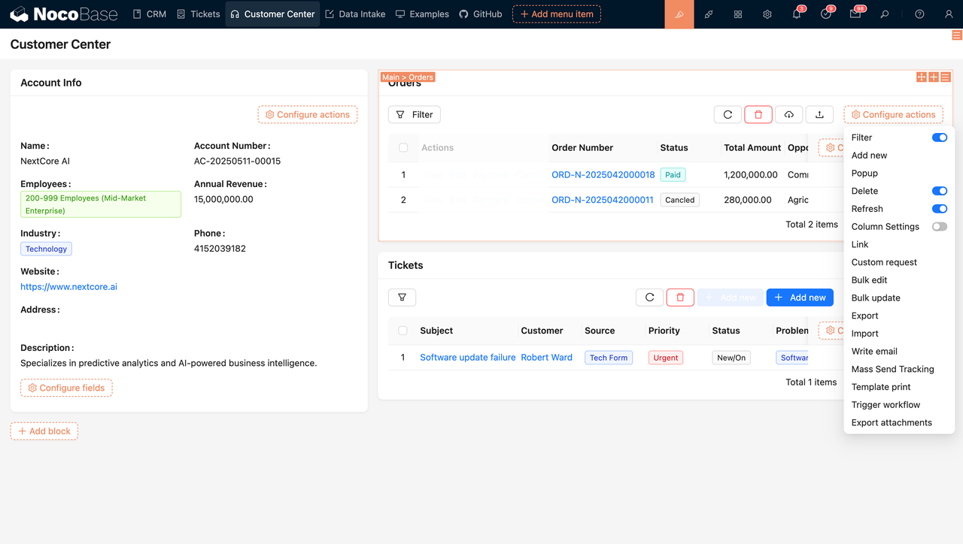The height and width of the screenshot is (544, 963).
Task: Open the Tickets top menu tab
Action: click(x=198, y=14)
